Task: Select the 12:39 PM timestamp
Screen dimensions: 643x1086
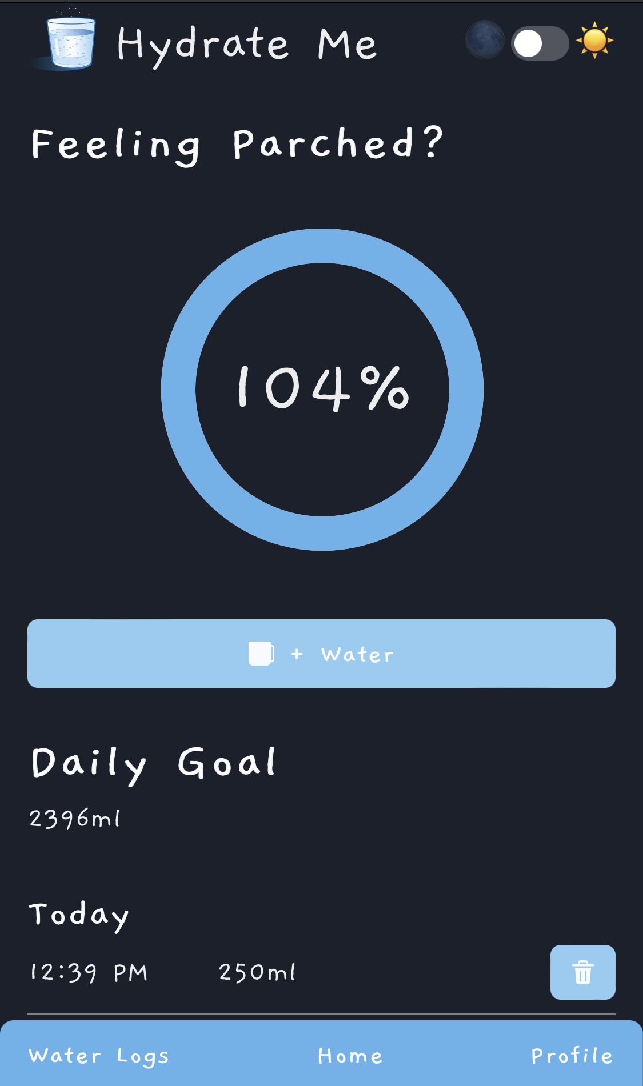Action: click(89, 972)
